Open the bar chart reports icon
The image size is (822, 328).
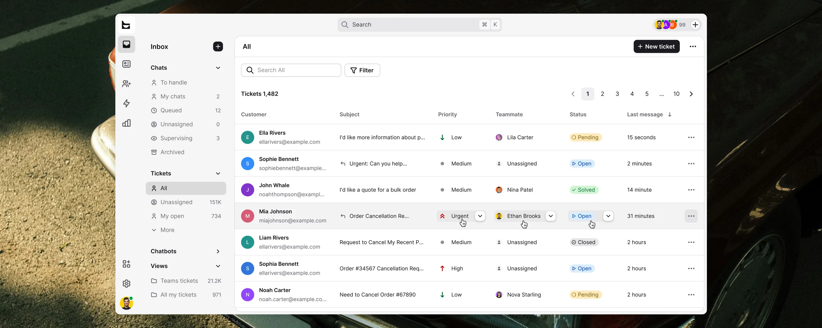[126, 123]
